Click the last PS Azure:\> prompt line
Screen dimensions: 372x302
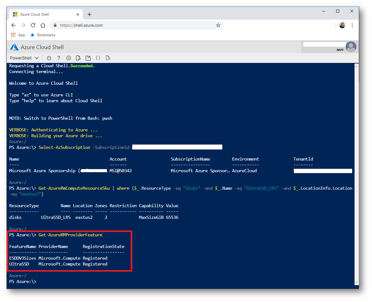click(23, 281)
